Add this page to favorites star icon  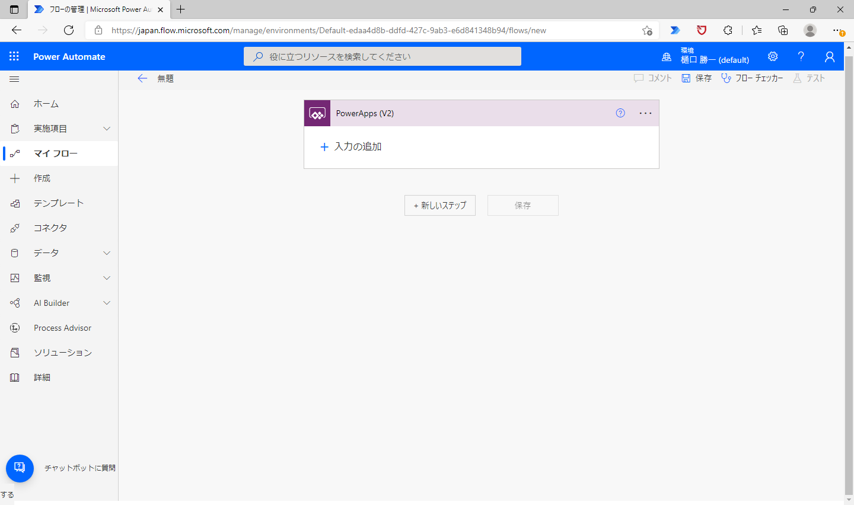tap(647, 30)
